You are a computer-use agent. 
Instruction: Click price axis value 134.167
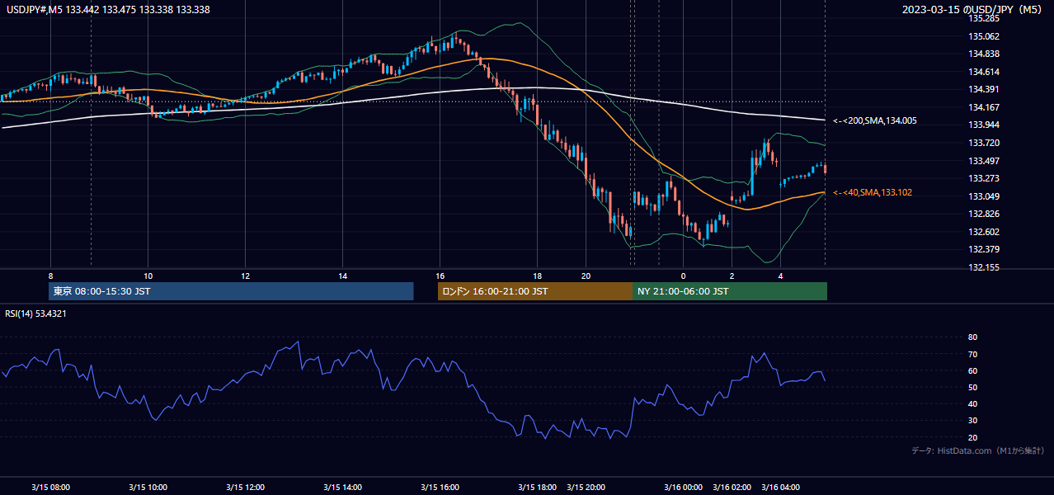point(983,107)
